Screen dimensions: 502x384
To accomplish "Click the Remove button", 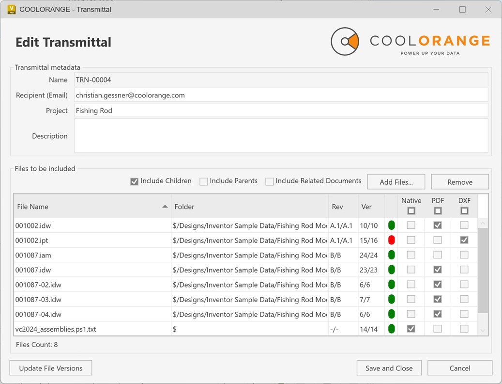I will click(459, 181).
